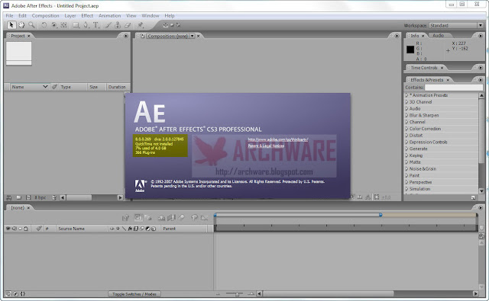Open the Layer menu
Image resolution: width=489 pixels, height=301 pixels.
(x=70, y=15)
